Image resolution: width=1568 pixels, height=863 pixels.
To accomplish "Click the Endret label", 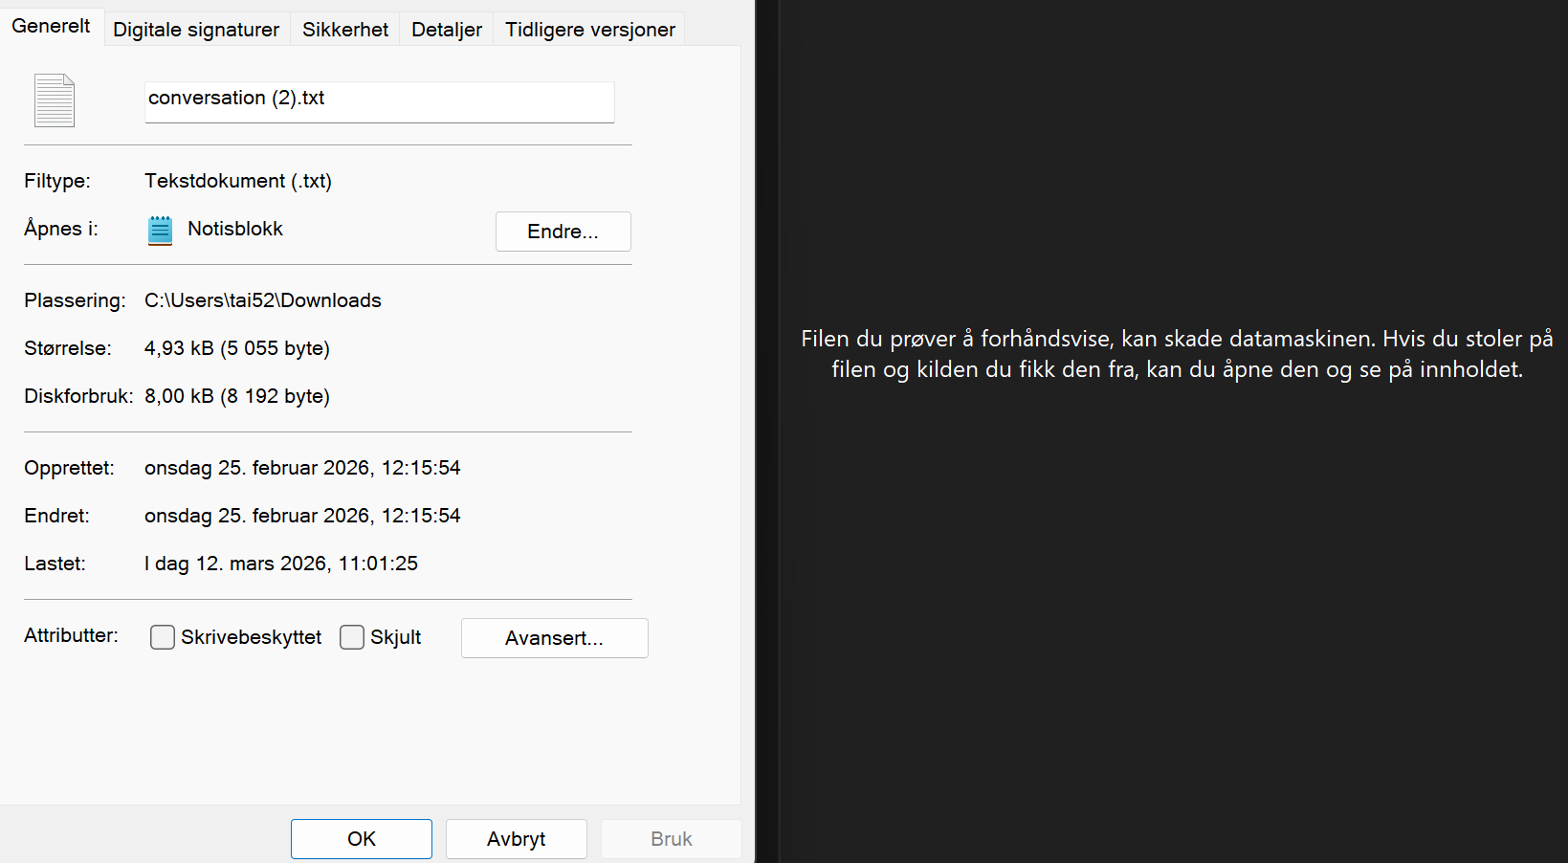I will [x=56, y=516].
